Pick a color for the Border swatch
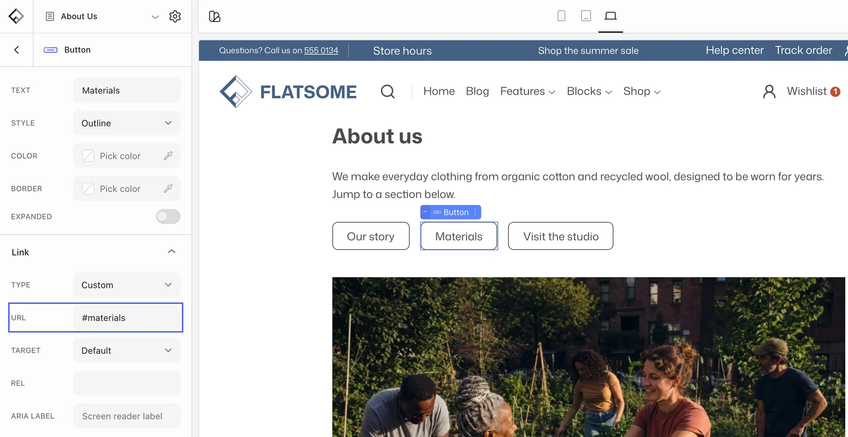The width and height of the screenshot is (848, 437). point(88,189)
